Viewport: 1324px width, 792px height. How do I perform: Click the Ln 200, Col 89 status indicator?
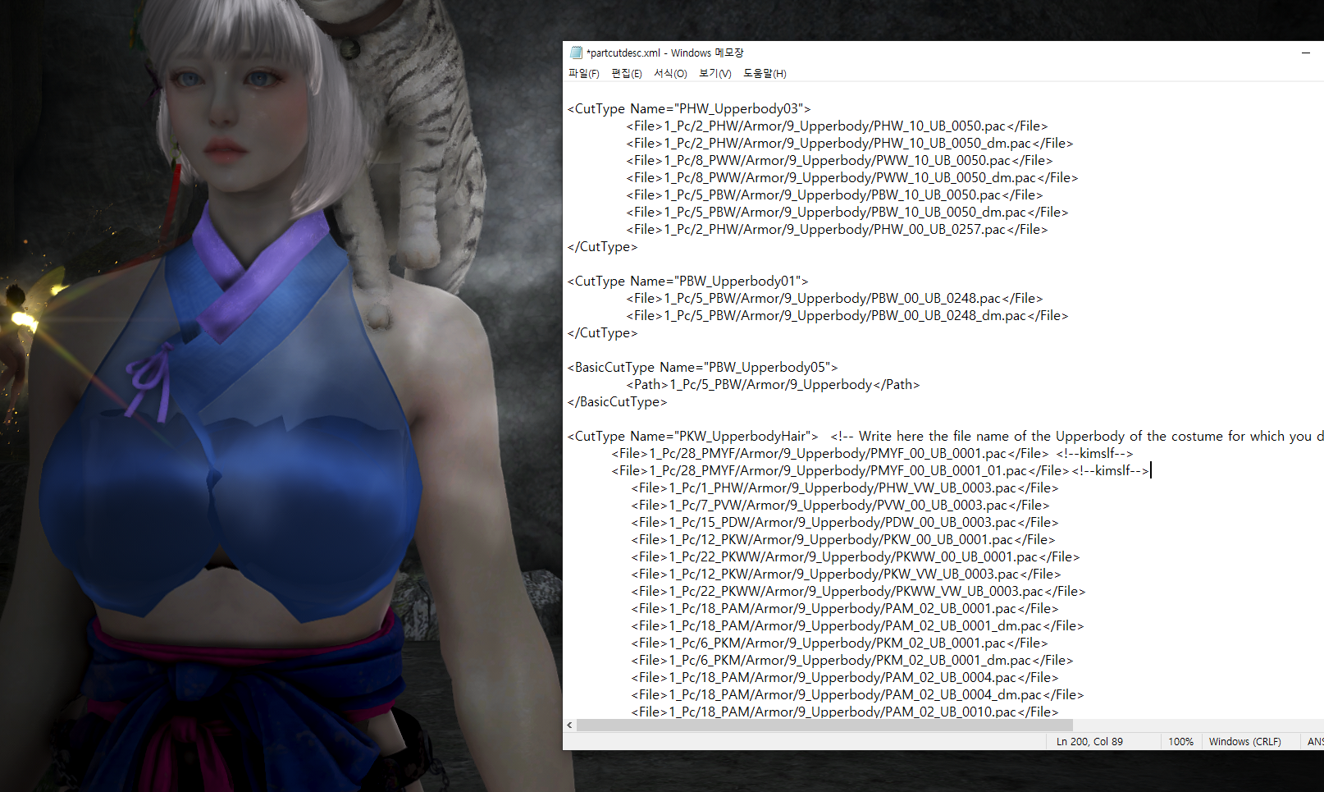click(1089, 741)
